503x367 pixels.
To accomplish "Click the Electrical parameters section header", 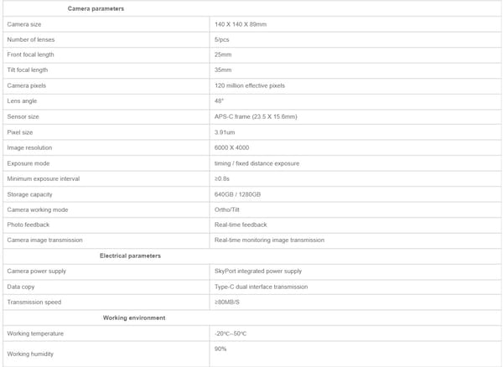I will (130, 256).
